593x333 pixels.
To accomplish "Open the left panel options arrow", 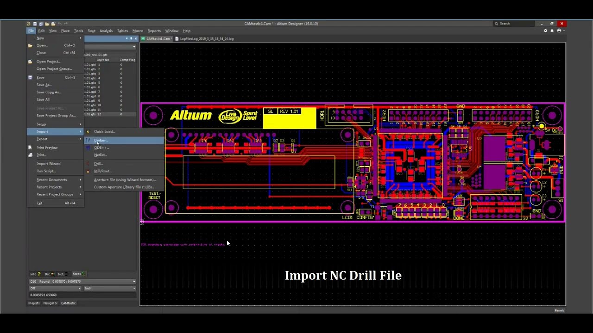I will tap(126, 39).
